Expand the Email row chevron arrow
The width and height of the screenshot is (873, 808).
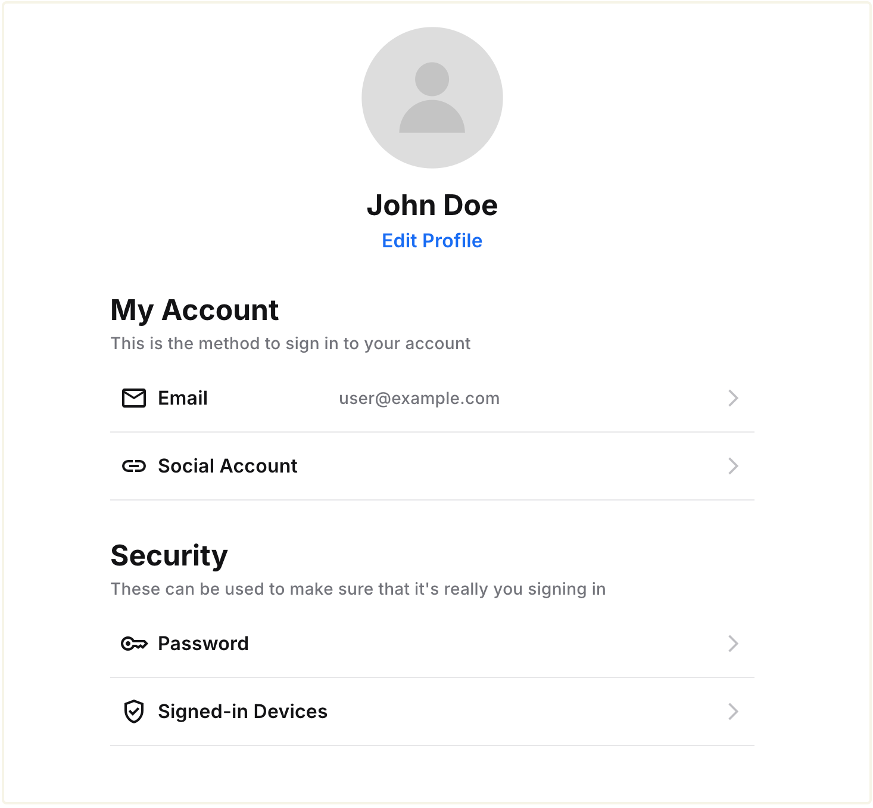tap(733, 398)
